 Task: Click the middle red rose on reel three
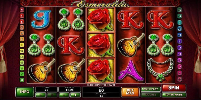[101, 45]
